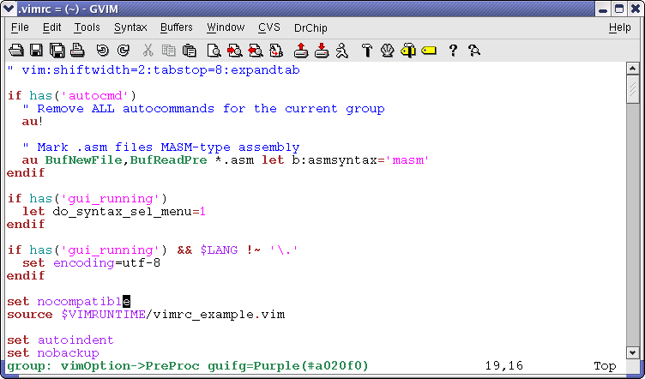
Task: Click 'vimrc_example.vim' file name text
Action: pos(219,315)
